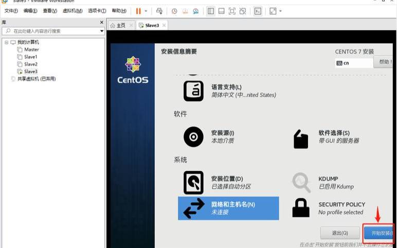Open 语言支持(L) settings label
This screenshot has width=397, height=248.
226,87
